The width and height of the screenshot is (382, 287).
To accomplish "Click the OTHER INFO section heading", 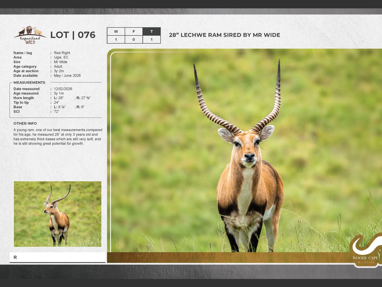I will click(x=25, y=123).
